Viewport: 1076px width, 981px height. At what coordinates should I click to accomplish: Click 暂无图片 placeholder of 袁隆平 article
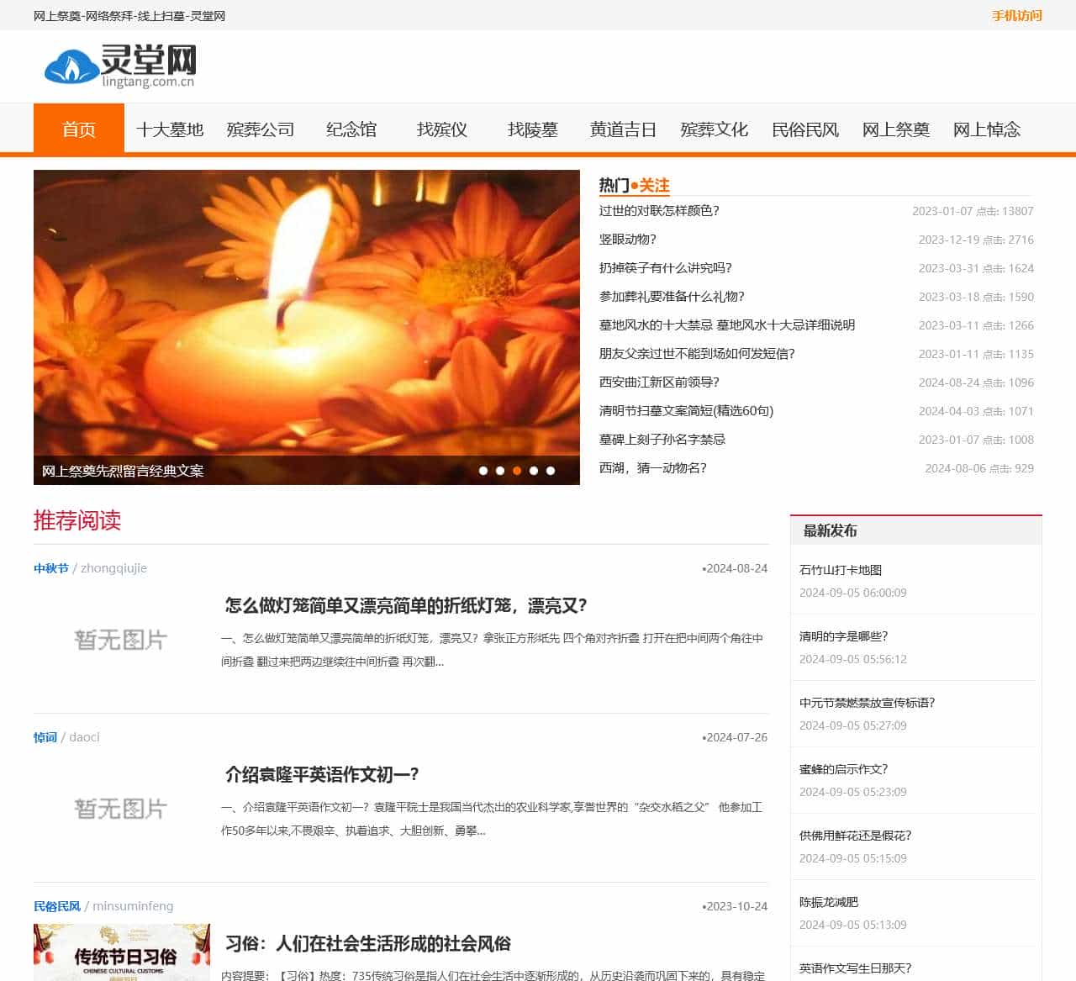pos(121,809)
